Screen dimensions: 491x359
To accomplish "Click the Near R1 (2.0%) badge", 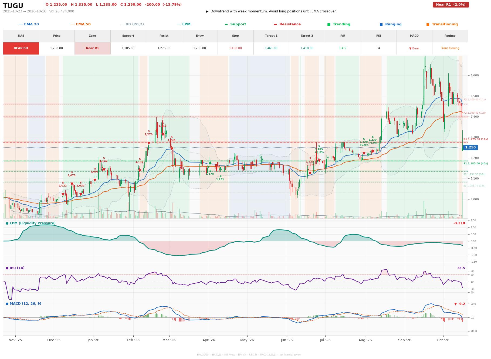I will (451, 5).
